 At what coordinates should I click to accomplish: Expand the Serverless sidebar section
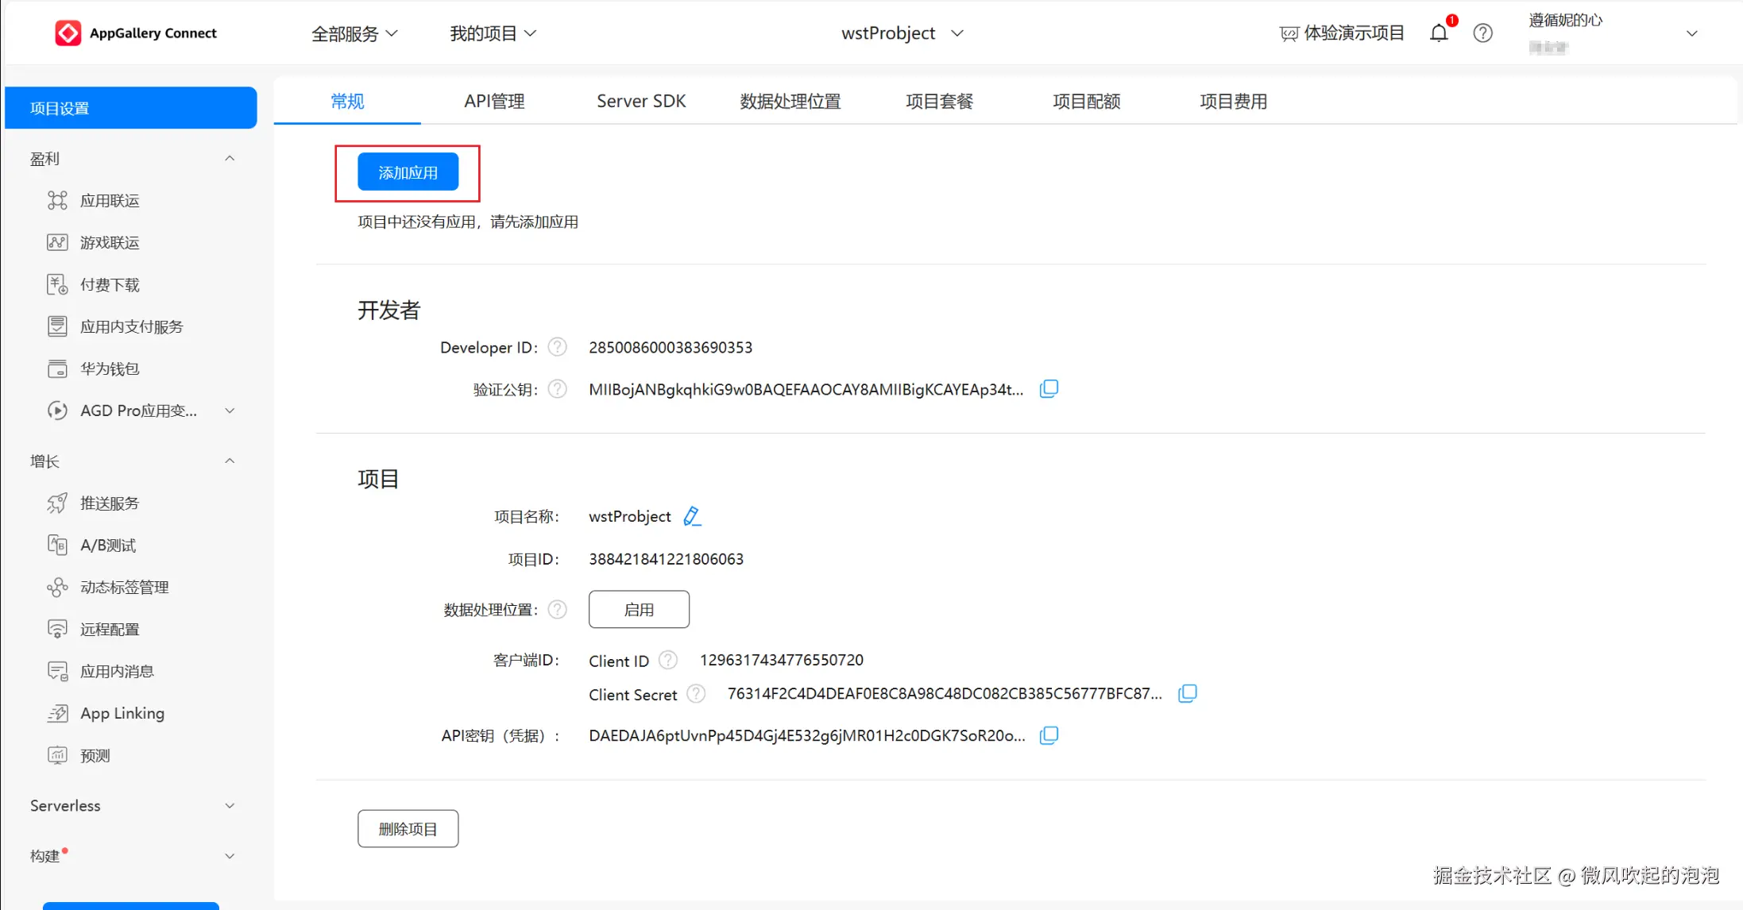coord(230,806)
